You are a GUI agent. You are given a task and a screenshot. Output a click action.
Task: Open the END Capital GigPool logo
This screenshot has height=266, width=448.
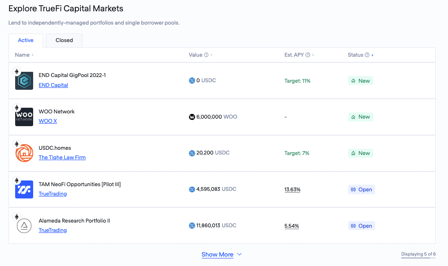pos(24,81)
